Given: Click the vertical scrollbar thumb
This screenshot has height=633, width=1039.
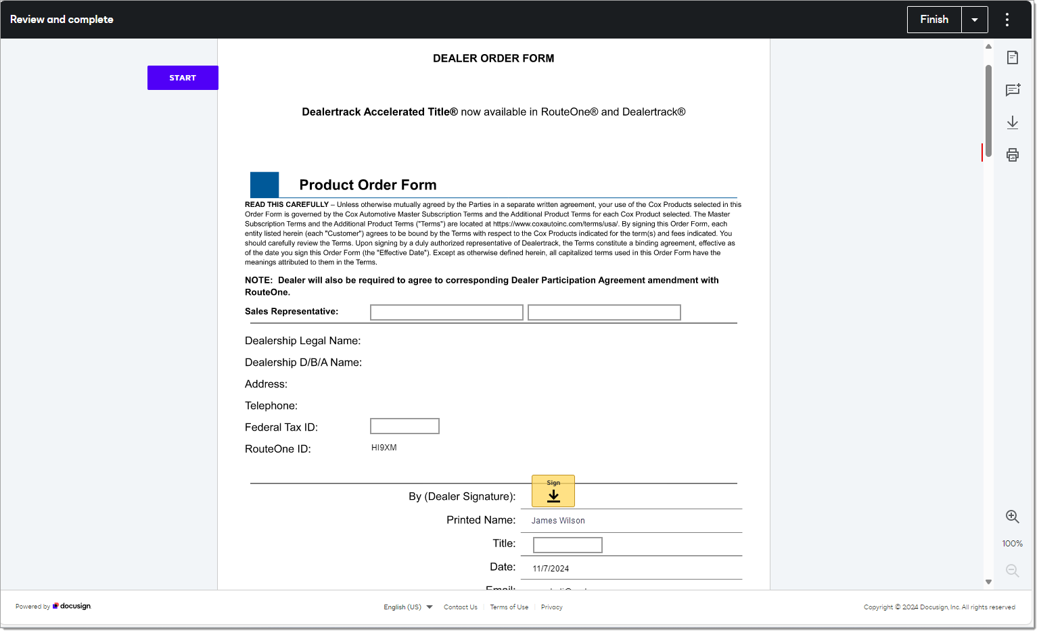Looking at the screenshot, I should point(988,111).
